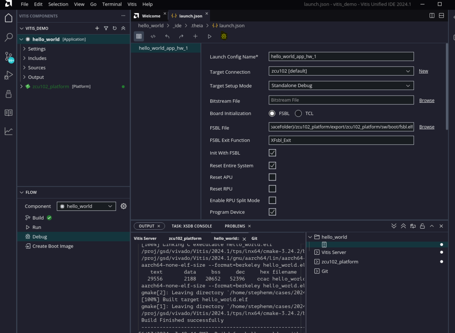Open the Welcome home icon in the activity bar
Viewport: 455px width, 333px height.
8,18
